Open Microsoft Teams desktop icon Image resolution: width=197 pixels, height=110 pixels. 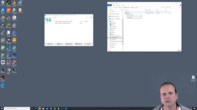click(x=14, y=33)
